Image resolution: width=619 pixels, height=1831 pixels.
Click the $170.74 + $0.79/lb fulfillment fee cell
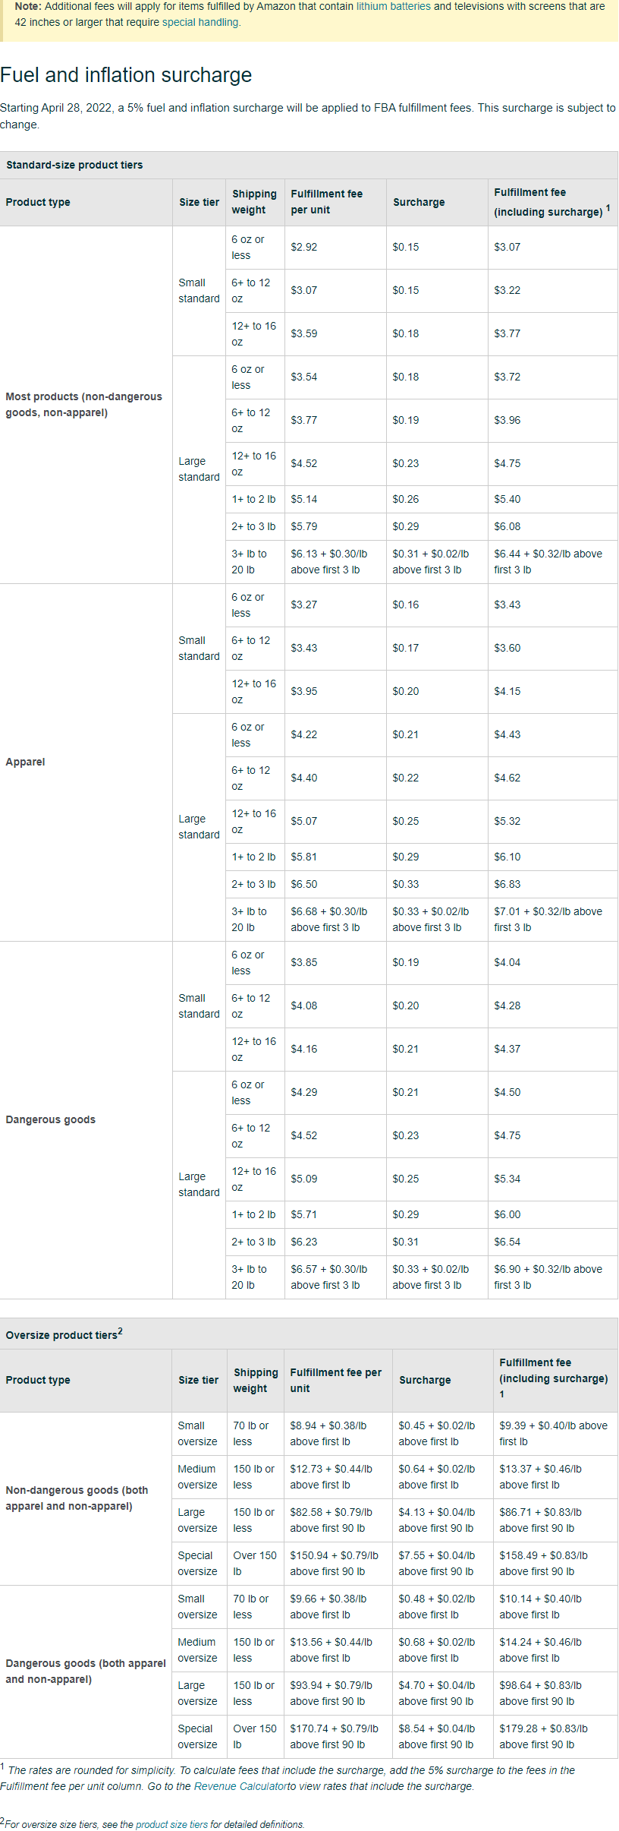(x=334, y=1736)
